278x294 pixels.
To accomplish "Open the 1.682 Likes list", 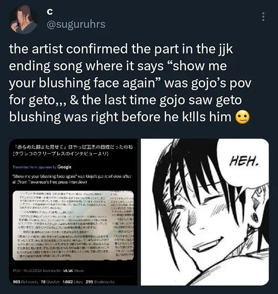I will (x=73, y=282).
